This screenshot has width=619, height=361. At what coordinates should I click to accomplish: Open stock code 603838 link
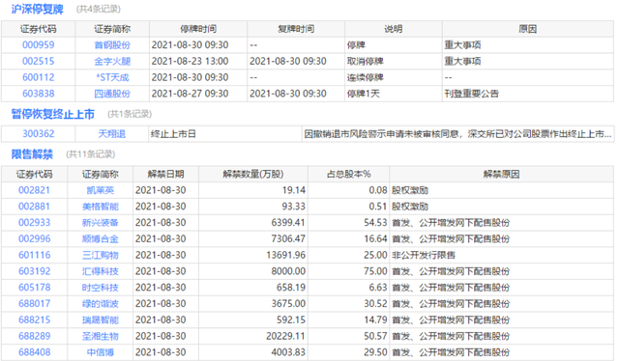[x=39, y=94]
